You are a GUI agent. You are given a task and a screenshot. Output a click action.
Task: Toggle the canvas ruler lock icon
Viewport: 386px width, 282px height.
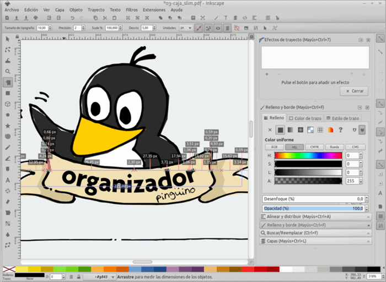[17, 37]
